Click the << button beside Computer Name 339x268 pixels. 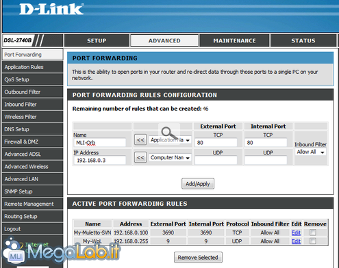[140, 157]
